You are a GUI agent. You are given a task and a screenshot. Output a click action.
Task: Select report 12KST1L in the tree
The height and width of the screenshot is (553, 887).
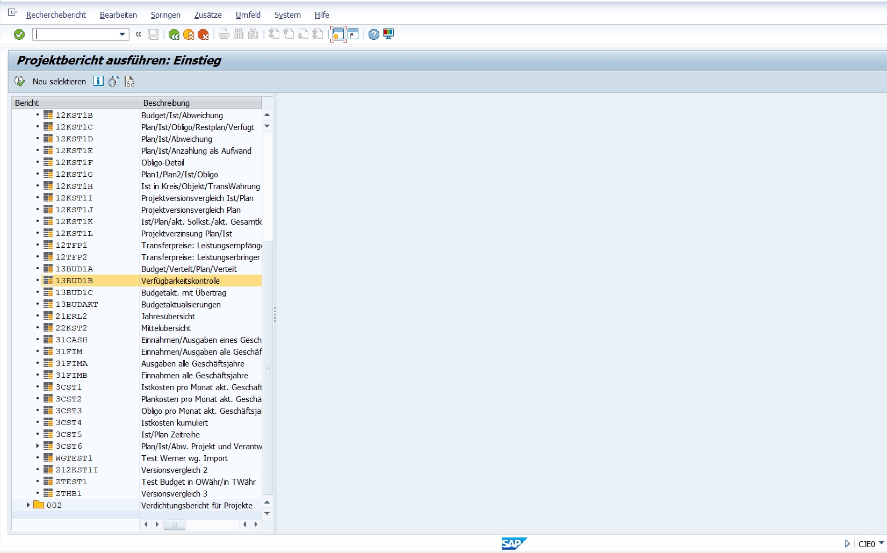[74, 233]
